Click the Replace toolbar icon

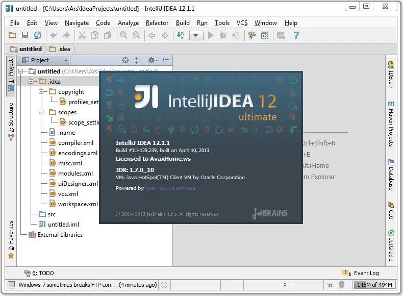point(136,35)
